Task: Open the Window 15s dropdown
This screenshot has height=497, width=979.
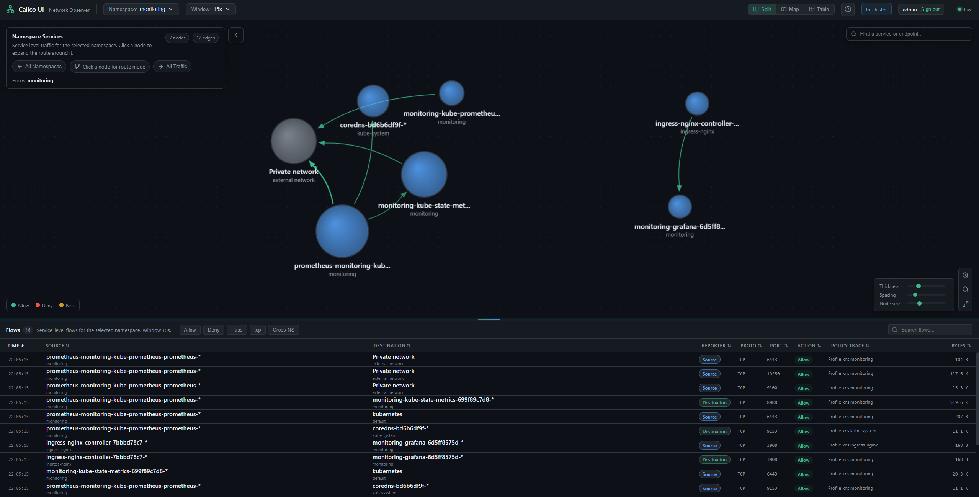Action: 211,9
